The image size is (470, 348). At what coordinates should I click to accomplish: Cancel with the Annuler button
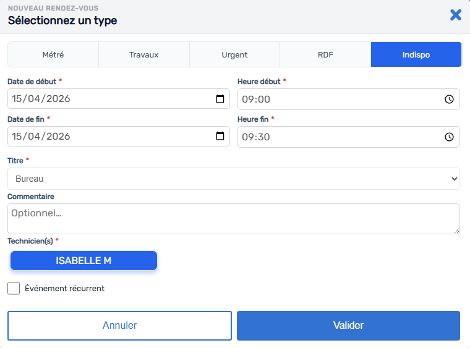tap(119, 326)
